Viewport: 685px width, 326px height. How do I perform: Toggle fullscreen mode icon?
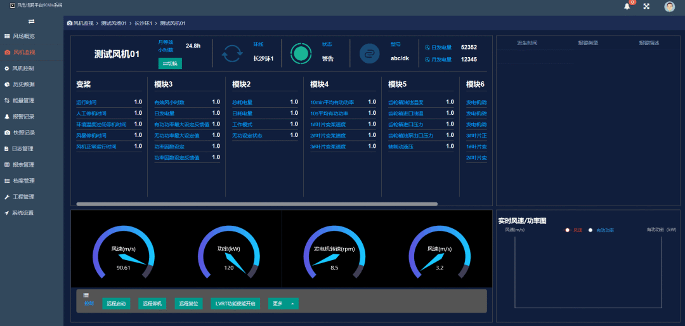[x=646, y=6]
